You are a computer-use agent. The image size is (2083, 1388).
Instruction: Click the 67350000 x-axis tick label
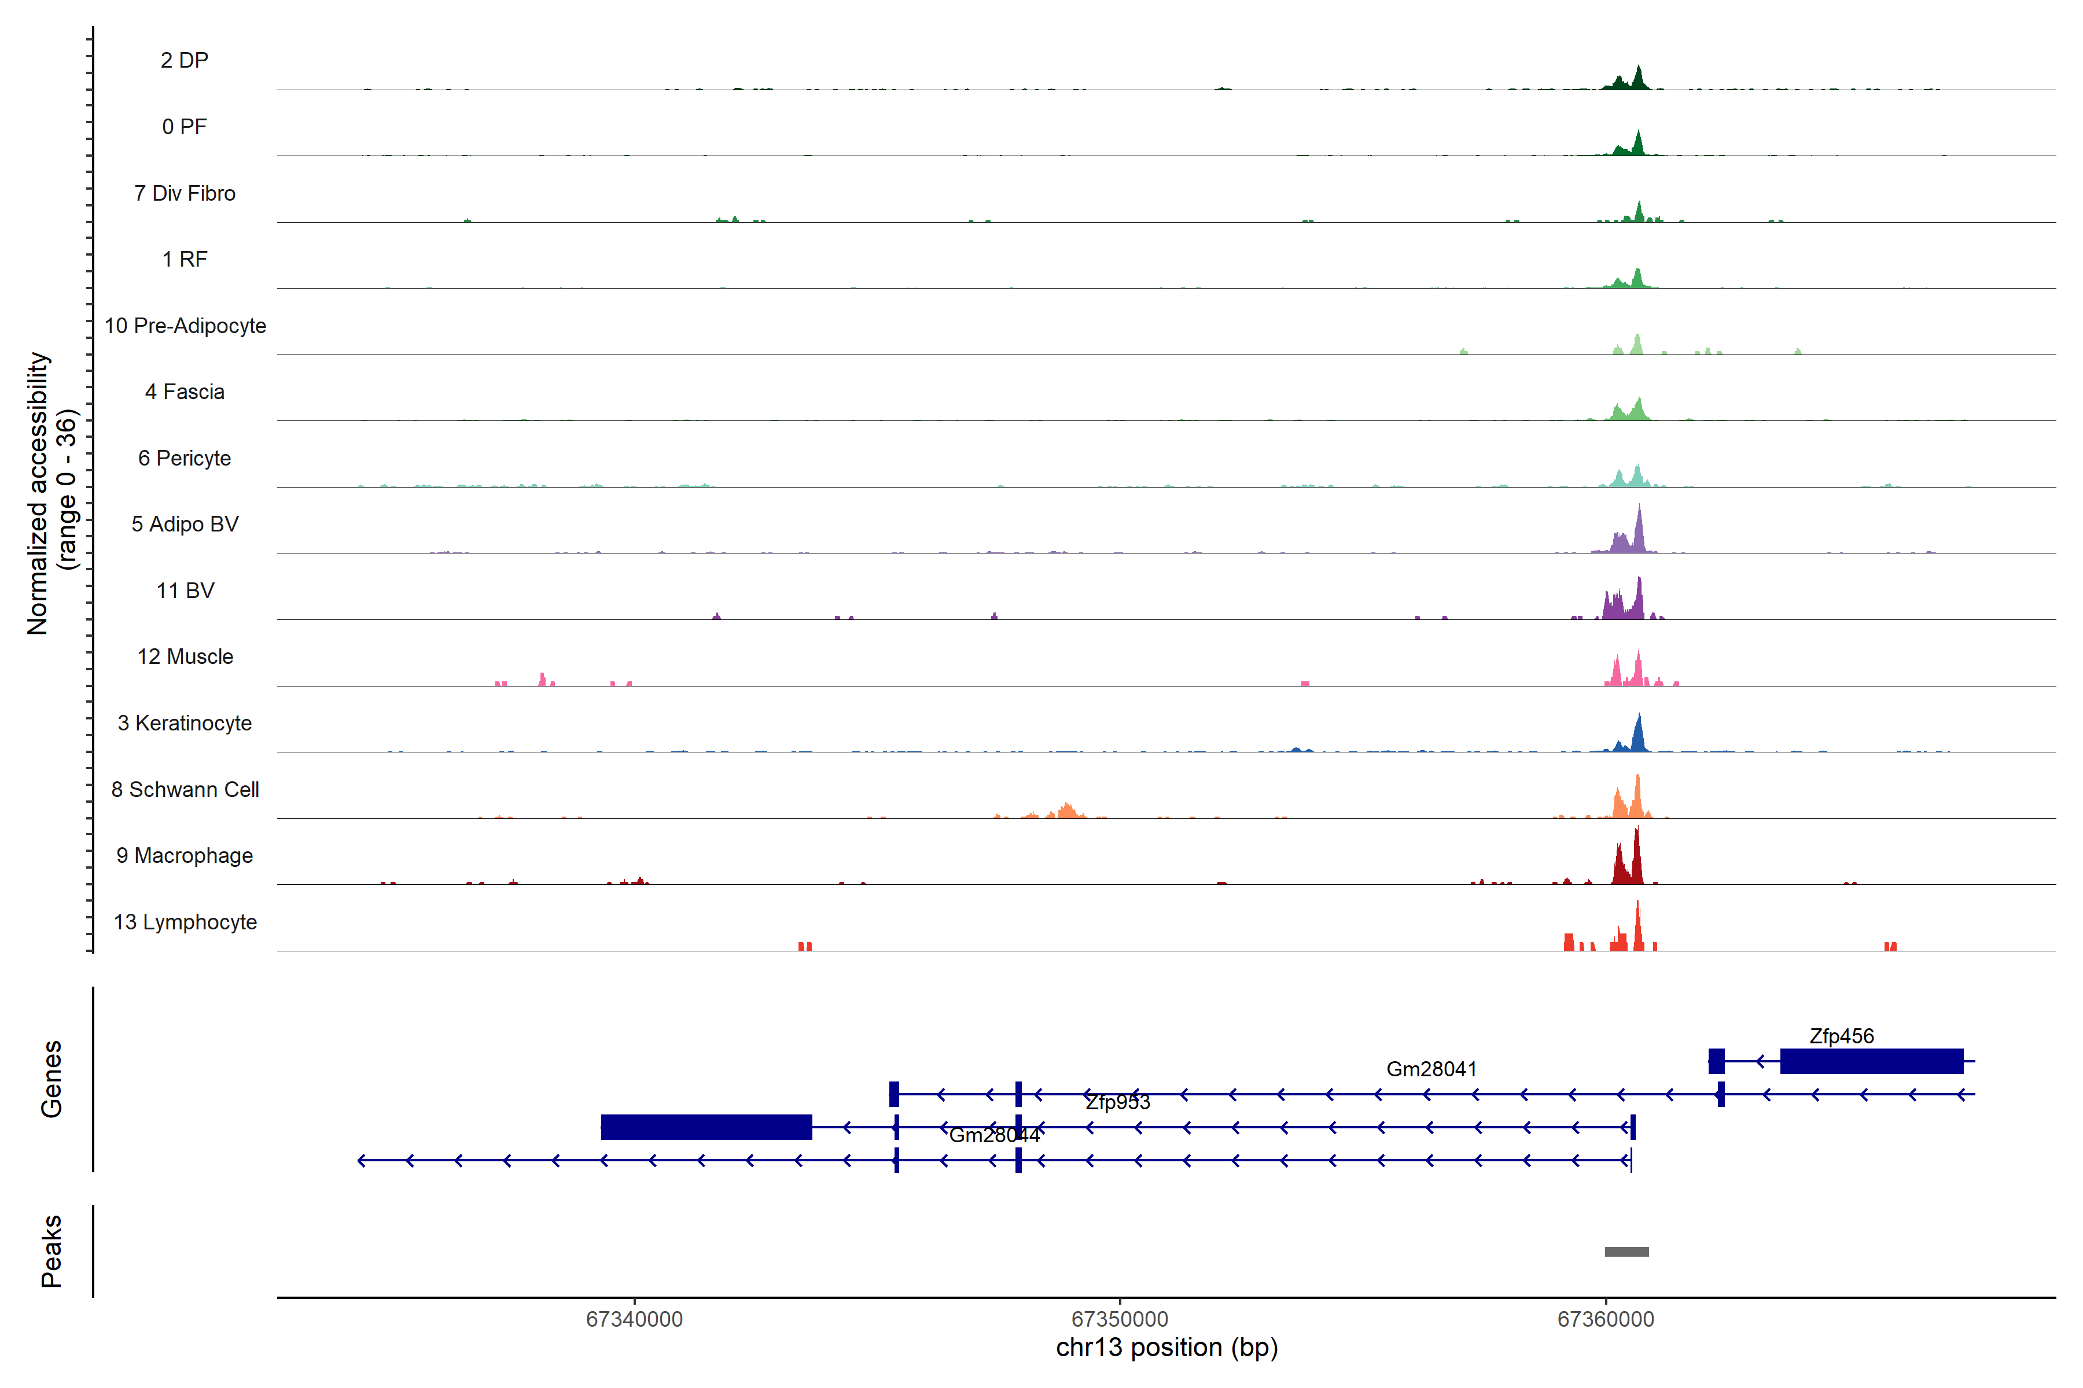pyautogui.click(x=1120, y=1320)
